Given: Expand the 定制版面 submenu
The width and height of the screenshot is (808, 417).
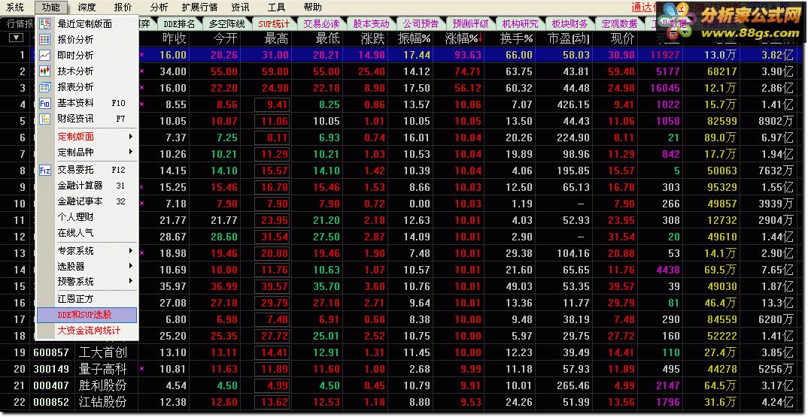Looking at the screenshot, I should click(131, 137).
